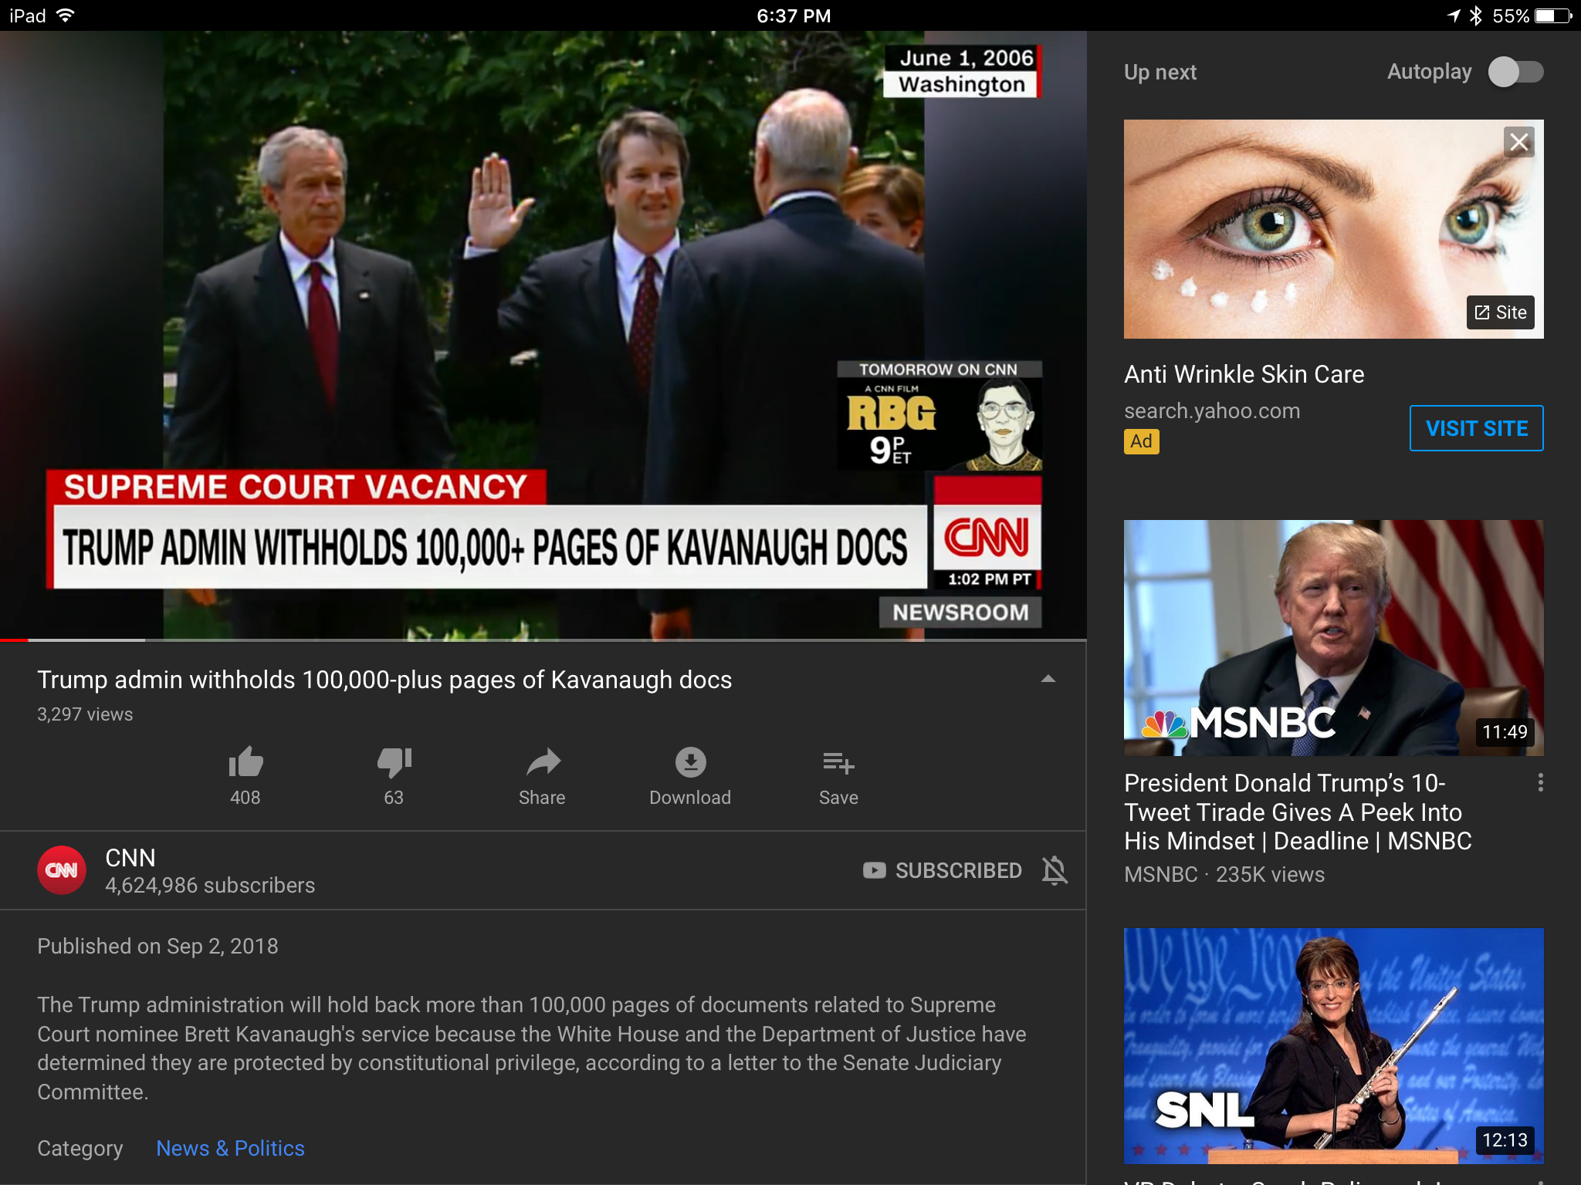Open the Share arrow icon
The height and width of the screenshot is (1185, 1581).
(543, 762)
